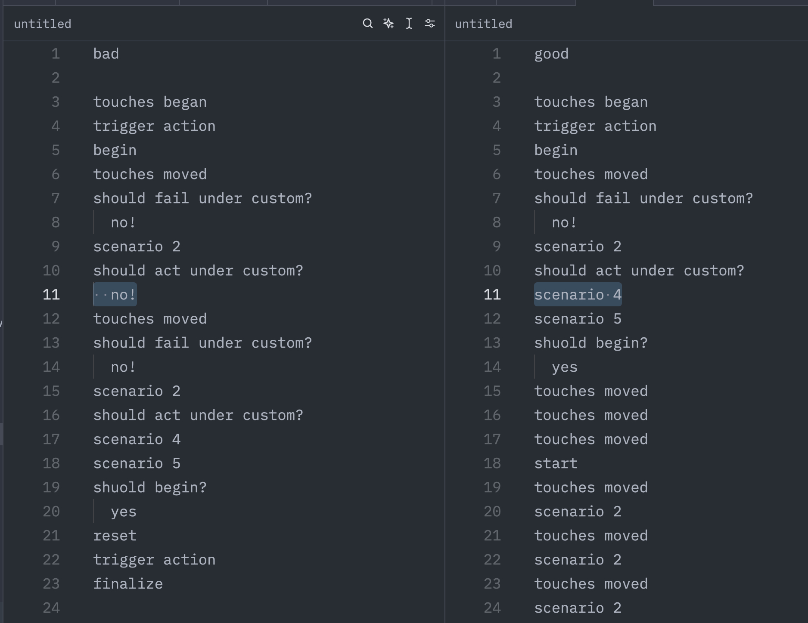The height and width of the screenshot is (623, 808).
Task: Open buffer search with the magnifier icon
Action: point(367,23)
